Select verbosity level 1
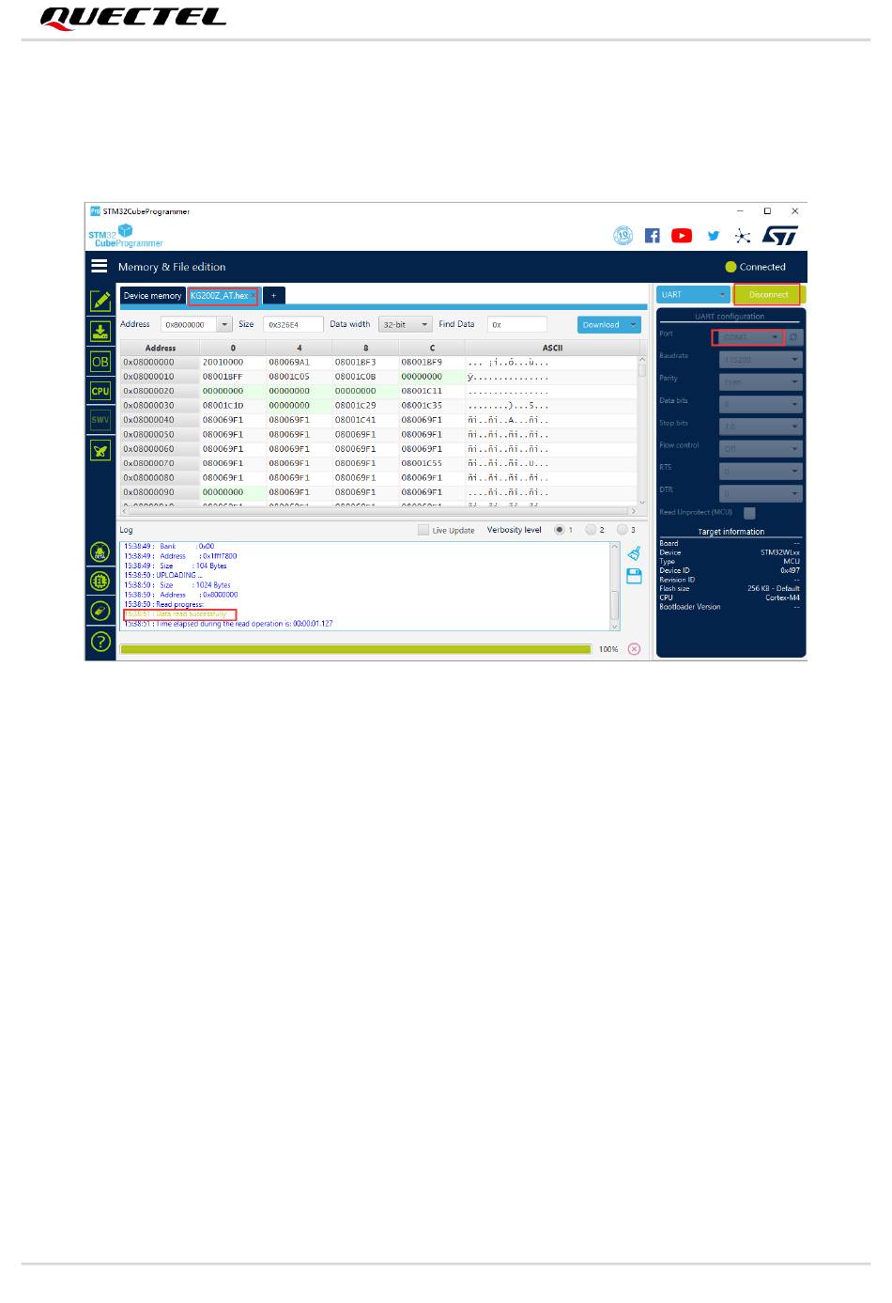 point(560,530)
